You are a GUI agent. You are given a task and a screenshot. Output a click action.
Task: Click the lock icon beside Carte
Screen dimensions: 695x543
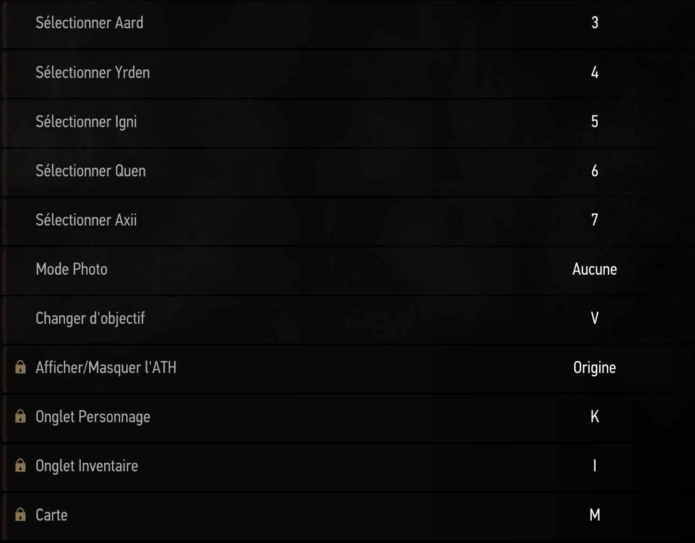coord(20,515)
